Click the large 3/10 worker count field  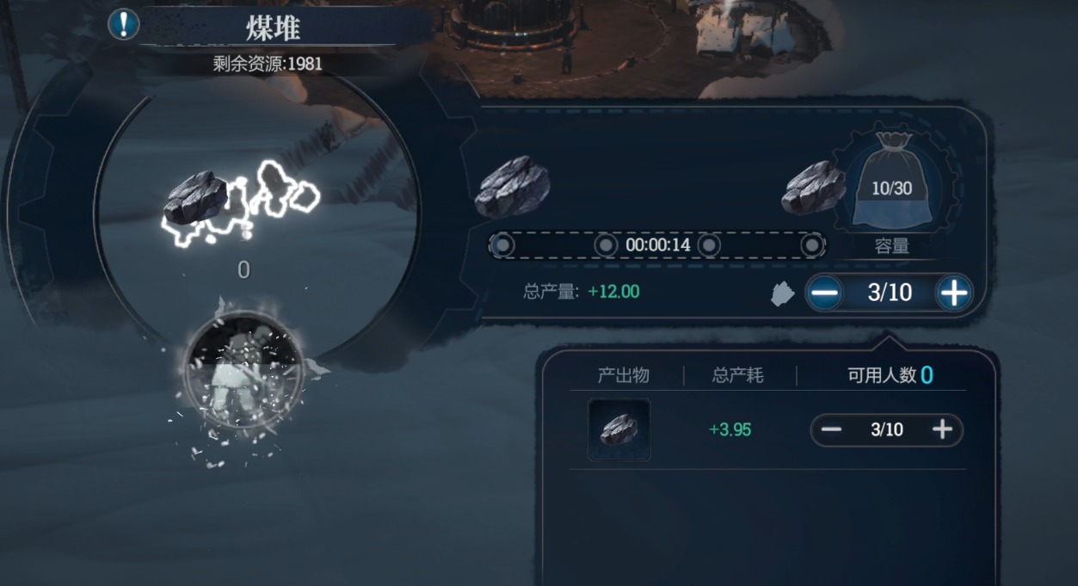890,293
